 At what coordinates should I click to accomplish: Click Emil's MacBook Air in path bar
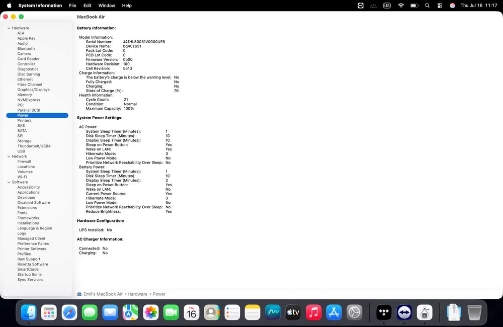pos(103,294)
